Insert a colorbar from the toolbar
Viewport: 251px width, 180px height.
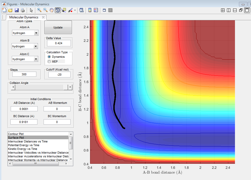click(90, 10)
